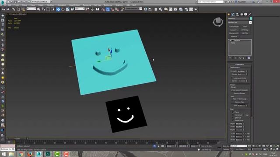The image size is (280, 157).
Task: Select the Spherical mapping radio button
Action: 233,118
